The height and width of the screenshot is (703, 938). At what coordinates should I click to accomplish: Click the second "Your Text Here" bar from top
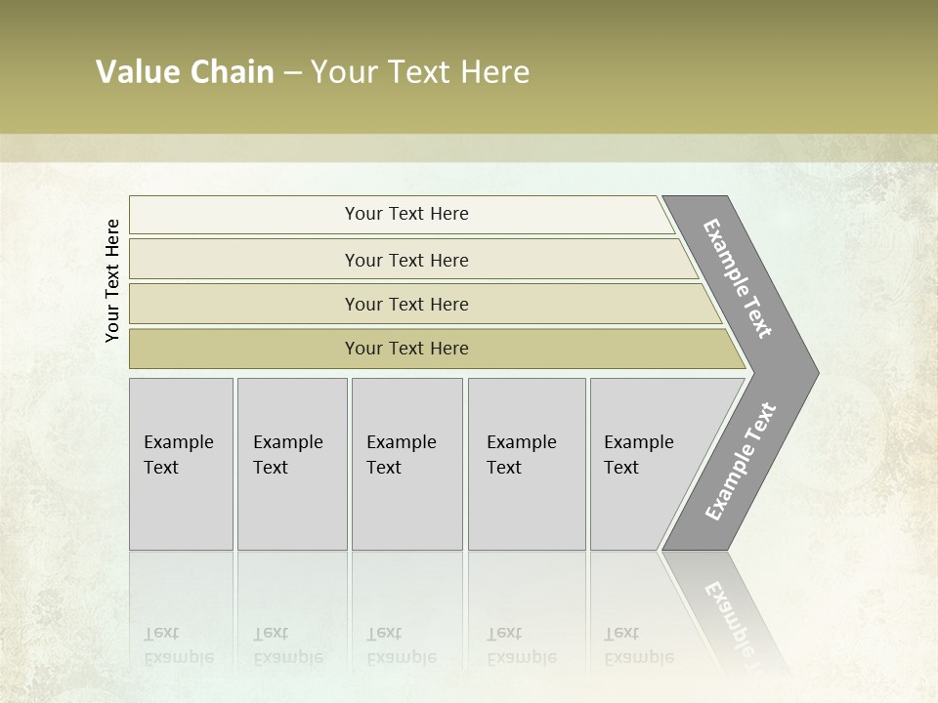[x=406, y=260]
